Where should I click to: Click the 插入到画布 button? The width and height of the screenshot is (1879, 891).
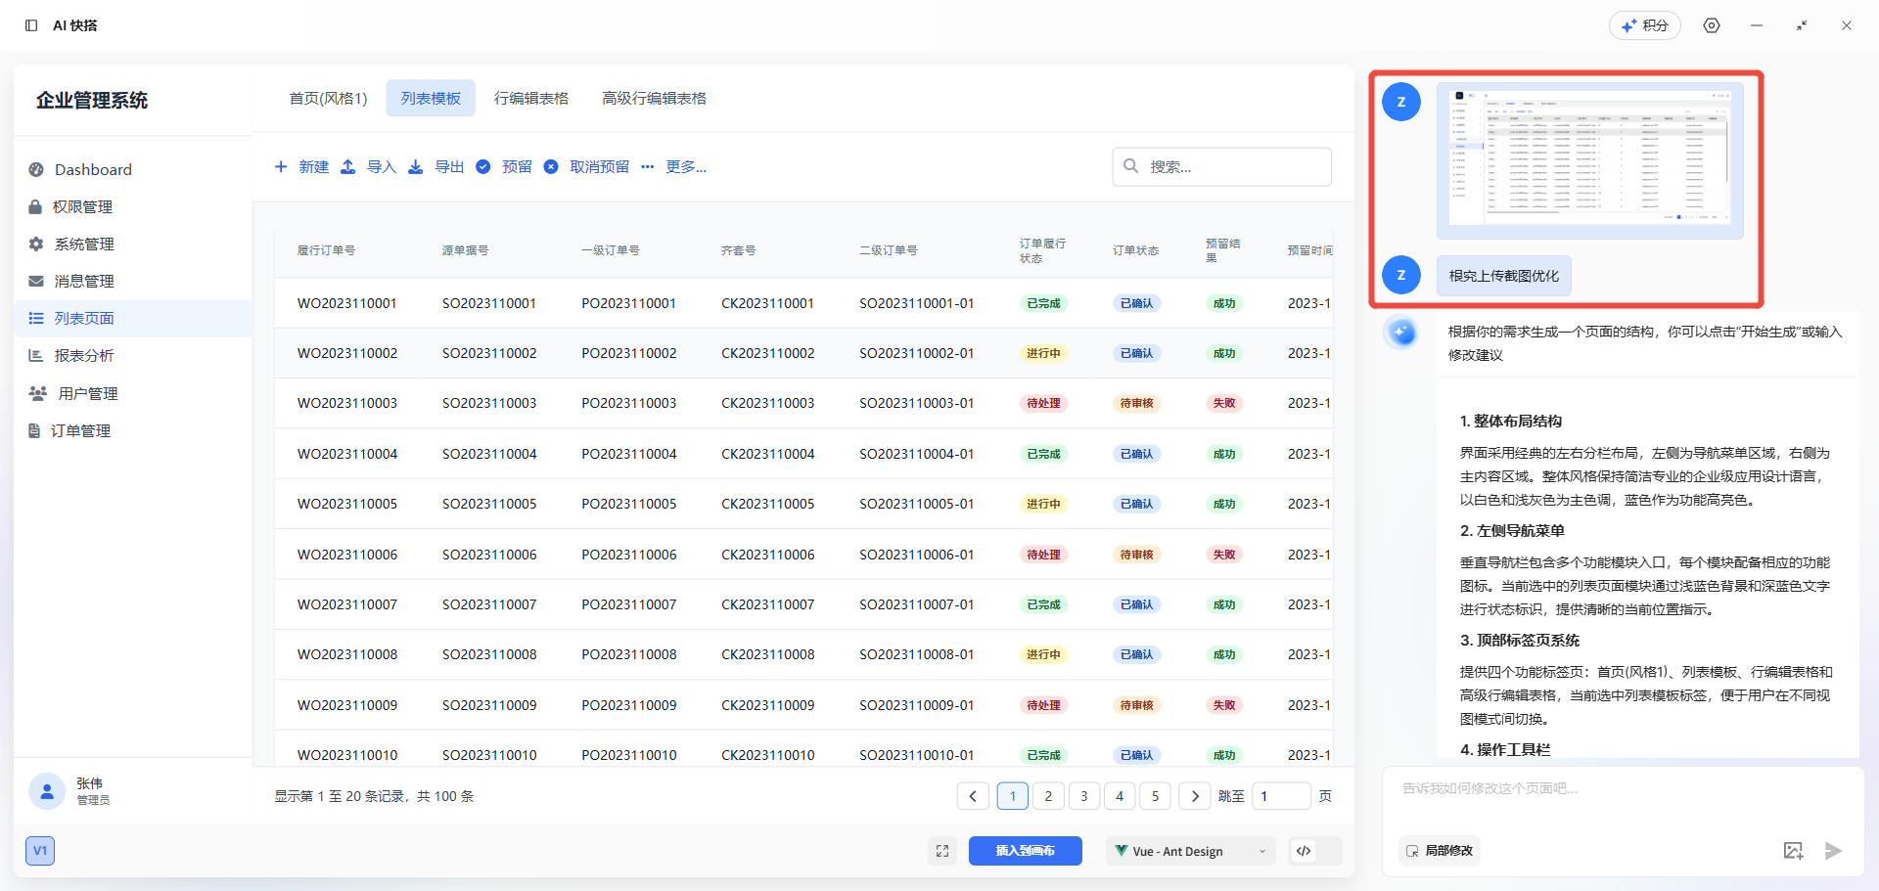(1025, 851)
